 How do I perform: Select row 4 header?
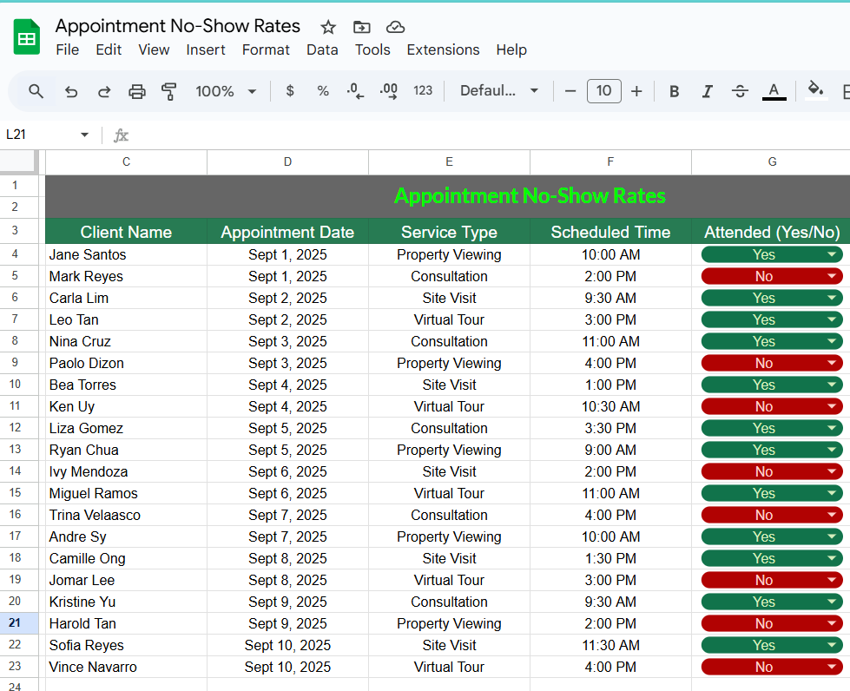click(19, 254)
